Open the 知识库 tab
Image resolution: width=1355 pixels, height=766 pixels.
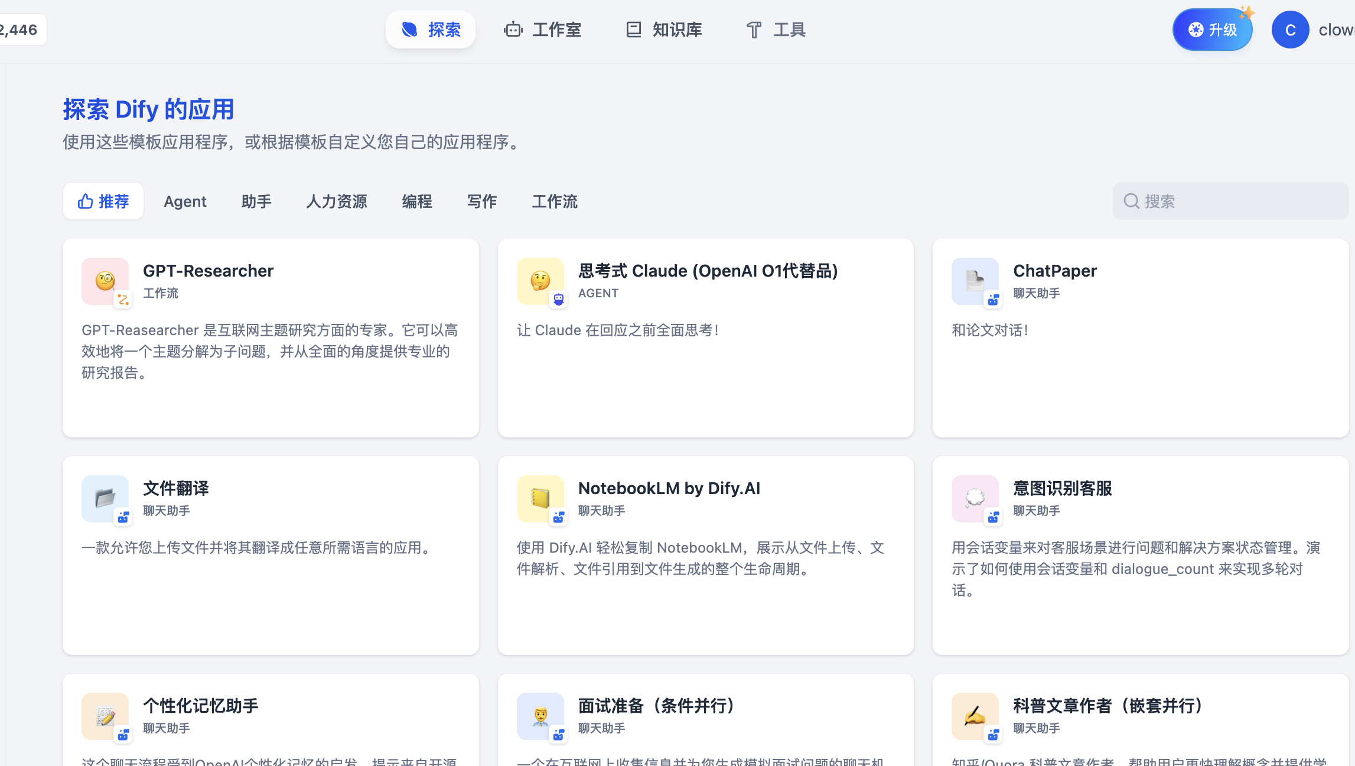pos(663,30)
